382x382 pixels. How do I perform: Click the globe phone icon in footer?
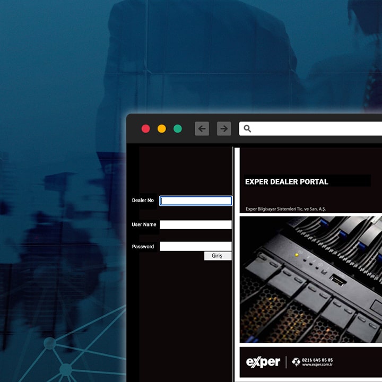coord(296,362)
